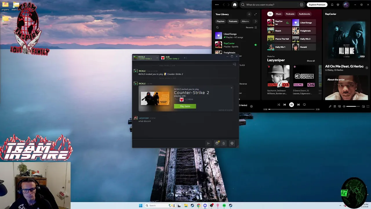Open Daily Mix 1 tile
Screen dimensions: 371x209
pyautogui.click(x=279, y=47)
